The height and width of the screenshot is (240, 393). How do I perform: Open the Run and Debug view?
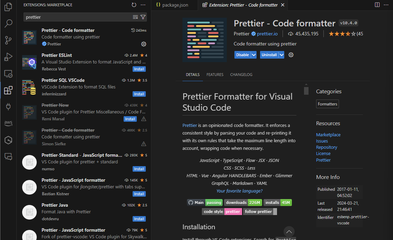point(8,57)
